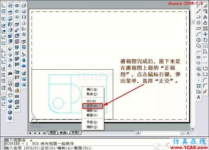
Task: Switch to the 布局1 tab
Action: (64, 133)
